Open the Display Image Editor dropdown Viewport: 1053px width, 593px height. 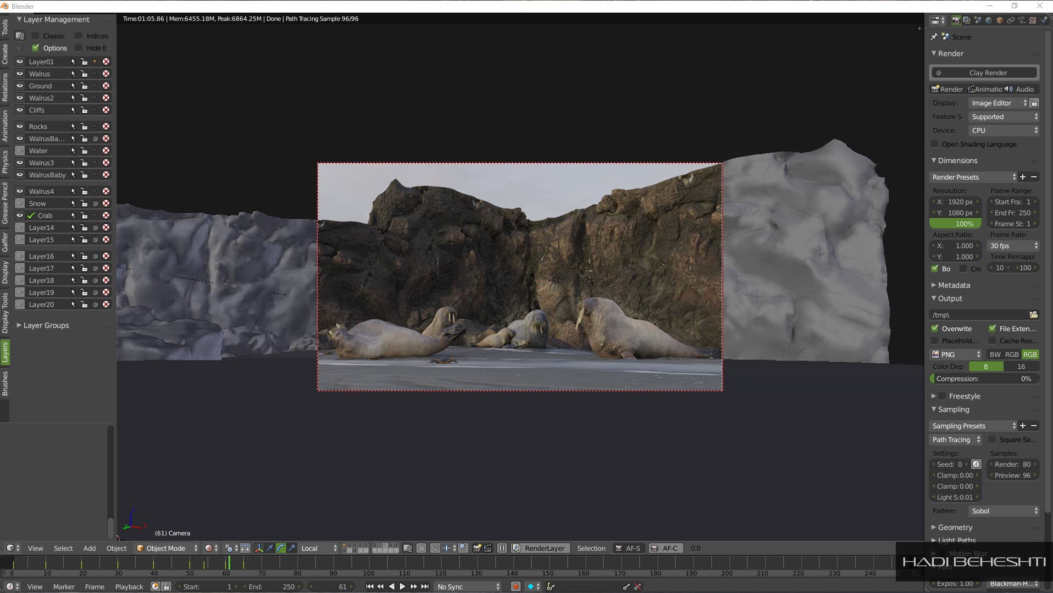[x=999, y=103]
